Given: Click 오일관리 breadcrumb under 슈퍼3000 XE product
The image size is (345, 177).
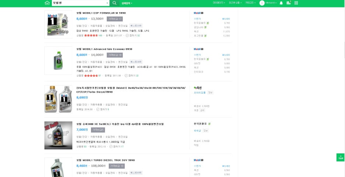Looking at the screenshot, I should (110, 137).
